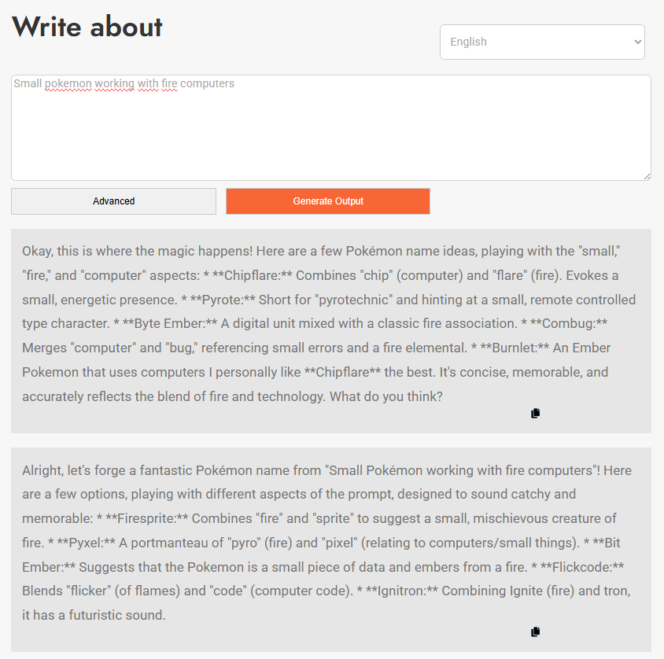The height and width of the screenshot is (659, 664).
Task: Click the "Write about" heading
Action: 87,27
